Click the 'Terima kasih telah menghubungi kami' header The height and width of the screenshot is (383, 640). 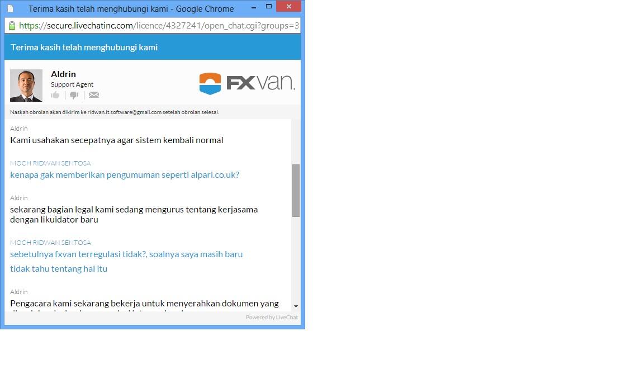point(84,48)
